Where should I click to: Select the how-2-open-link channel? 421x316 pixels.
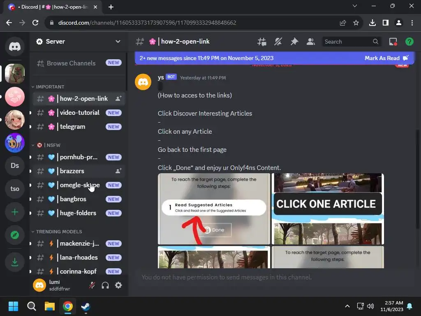pos(79,99)
